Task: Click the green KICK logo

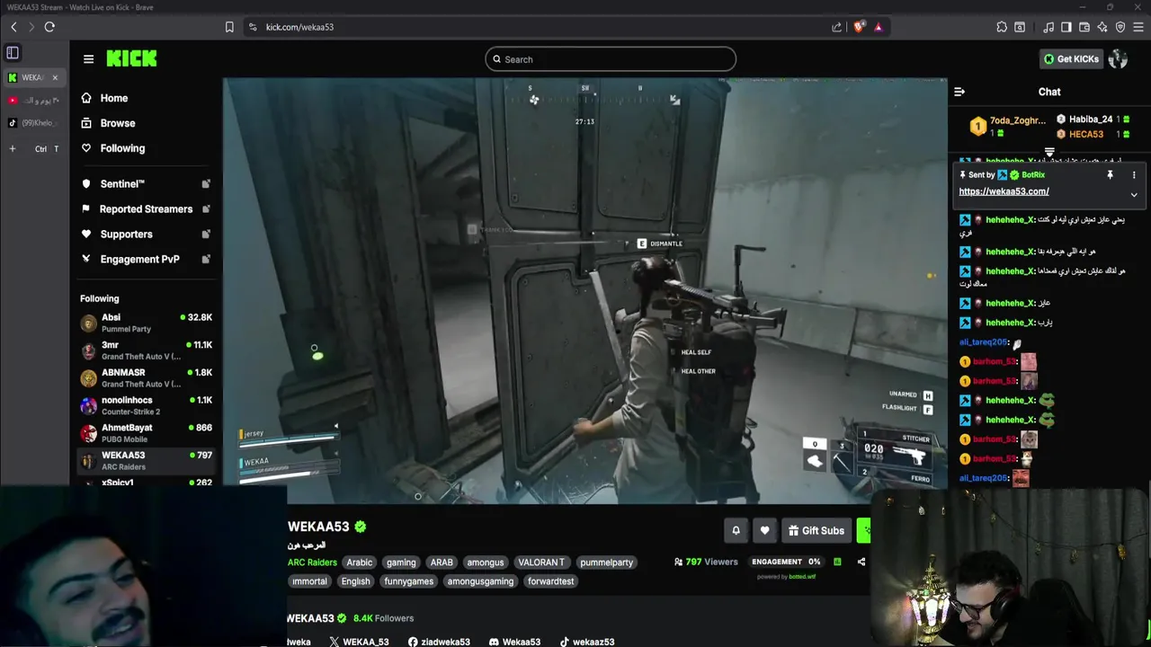Action: coord(131,58)
